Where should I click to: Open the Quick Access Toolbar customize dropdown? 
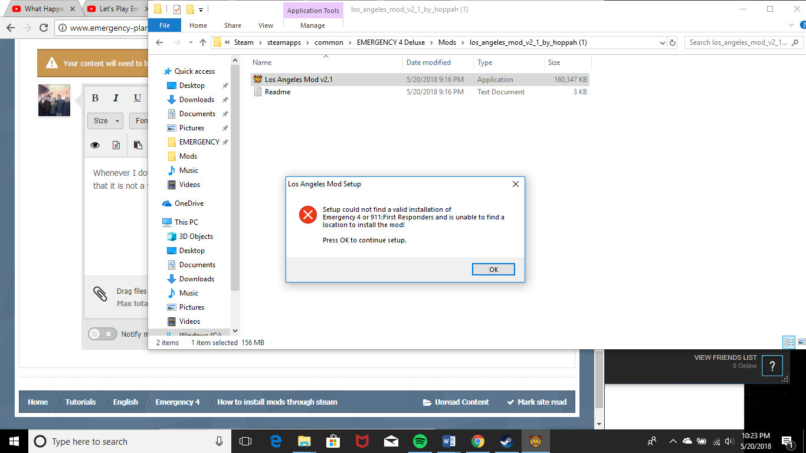pyautogui.click(x=201, y=9)
